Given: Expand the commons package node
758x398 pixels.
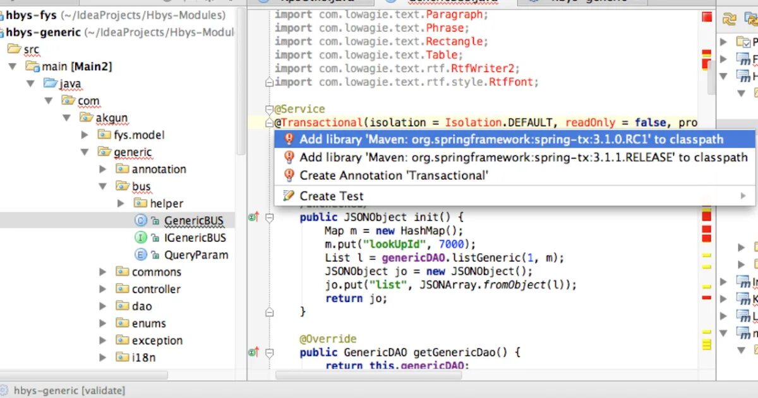Looking at the screenshot, I should pyautogui.click(x=103, y=272).
